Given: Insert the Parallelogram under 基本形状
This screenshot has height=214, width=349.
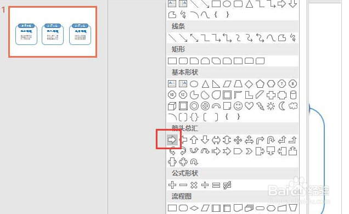Looking at the screenshot, I should 227,84.
